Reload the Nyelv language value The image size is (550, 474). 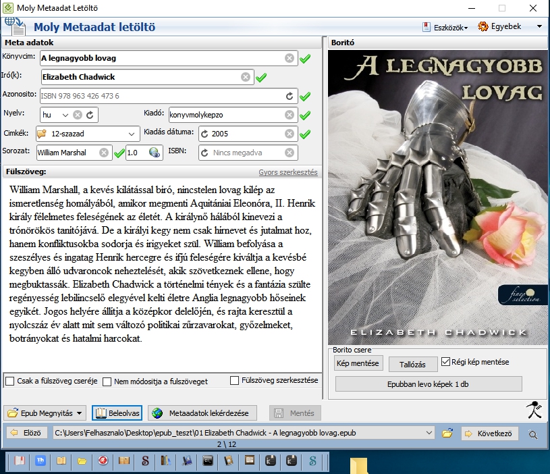[x=90, y=115]
